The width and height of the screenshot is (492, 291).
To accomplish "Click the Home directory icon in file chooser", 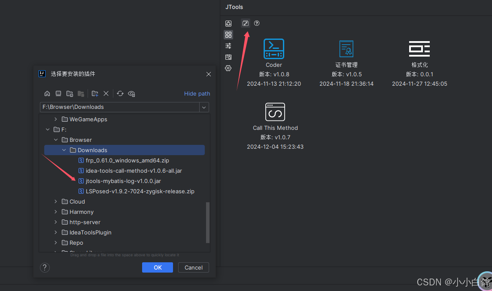I will [x=47, y=94].
